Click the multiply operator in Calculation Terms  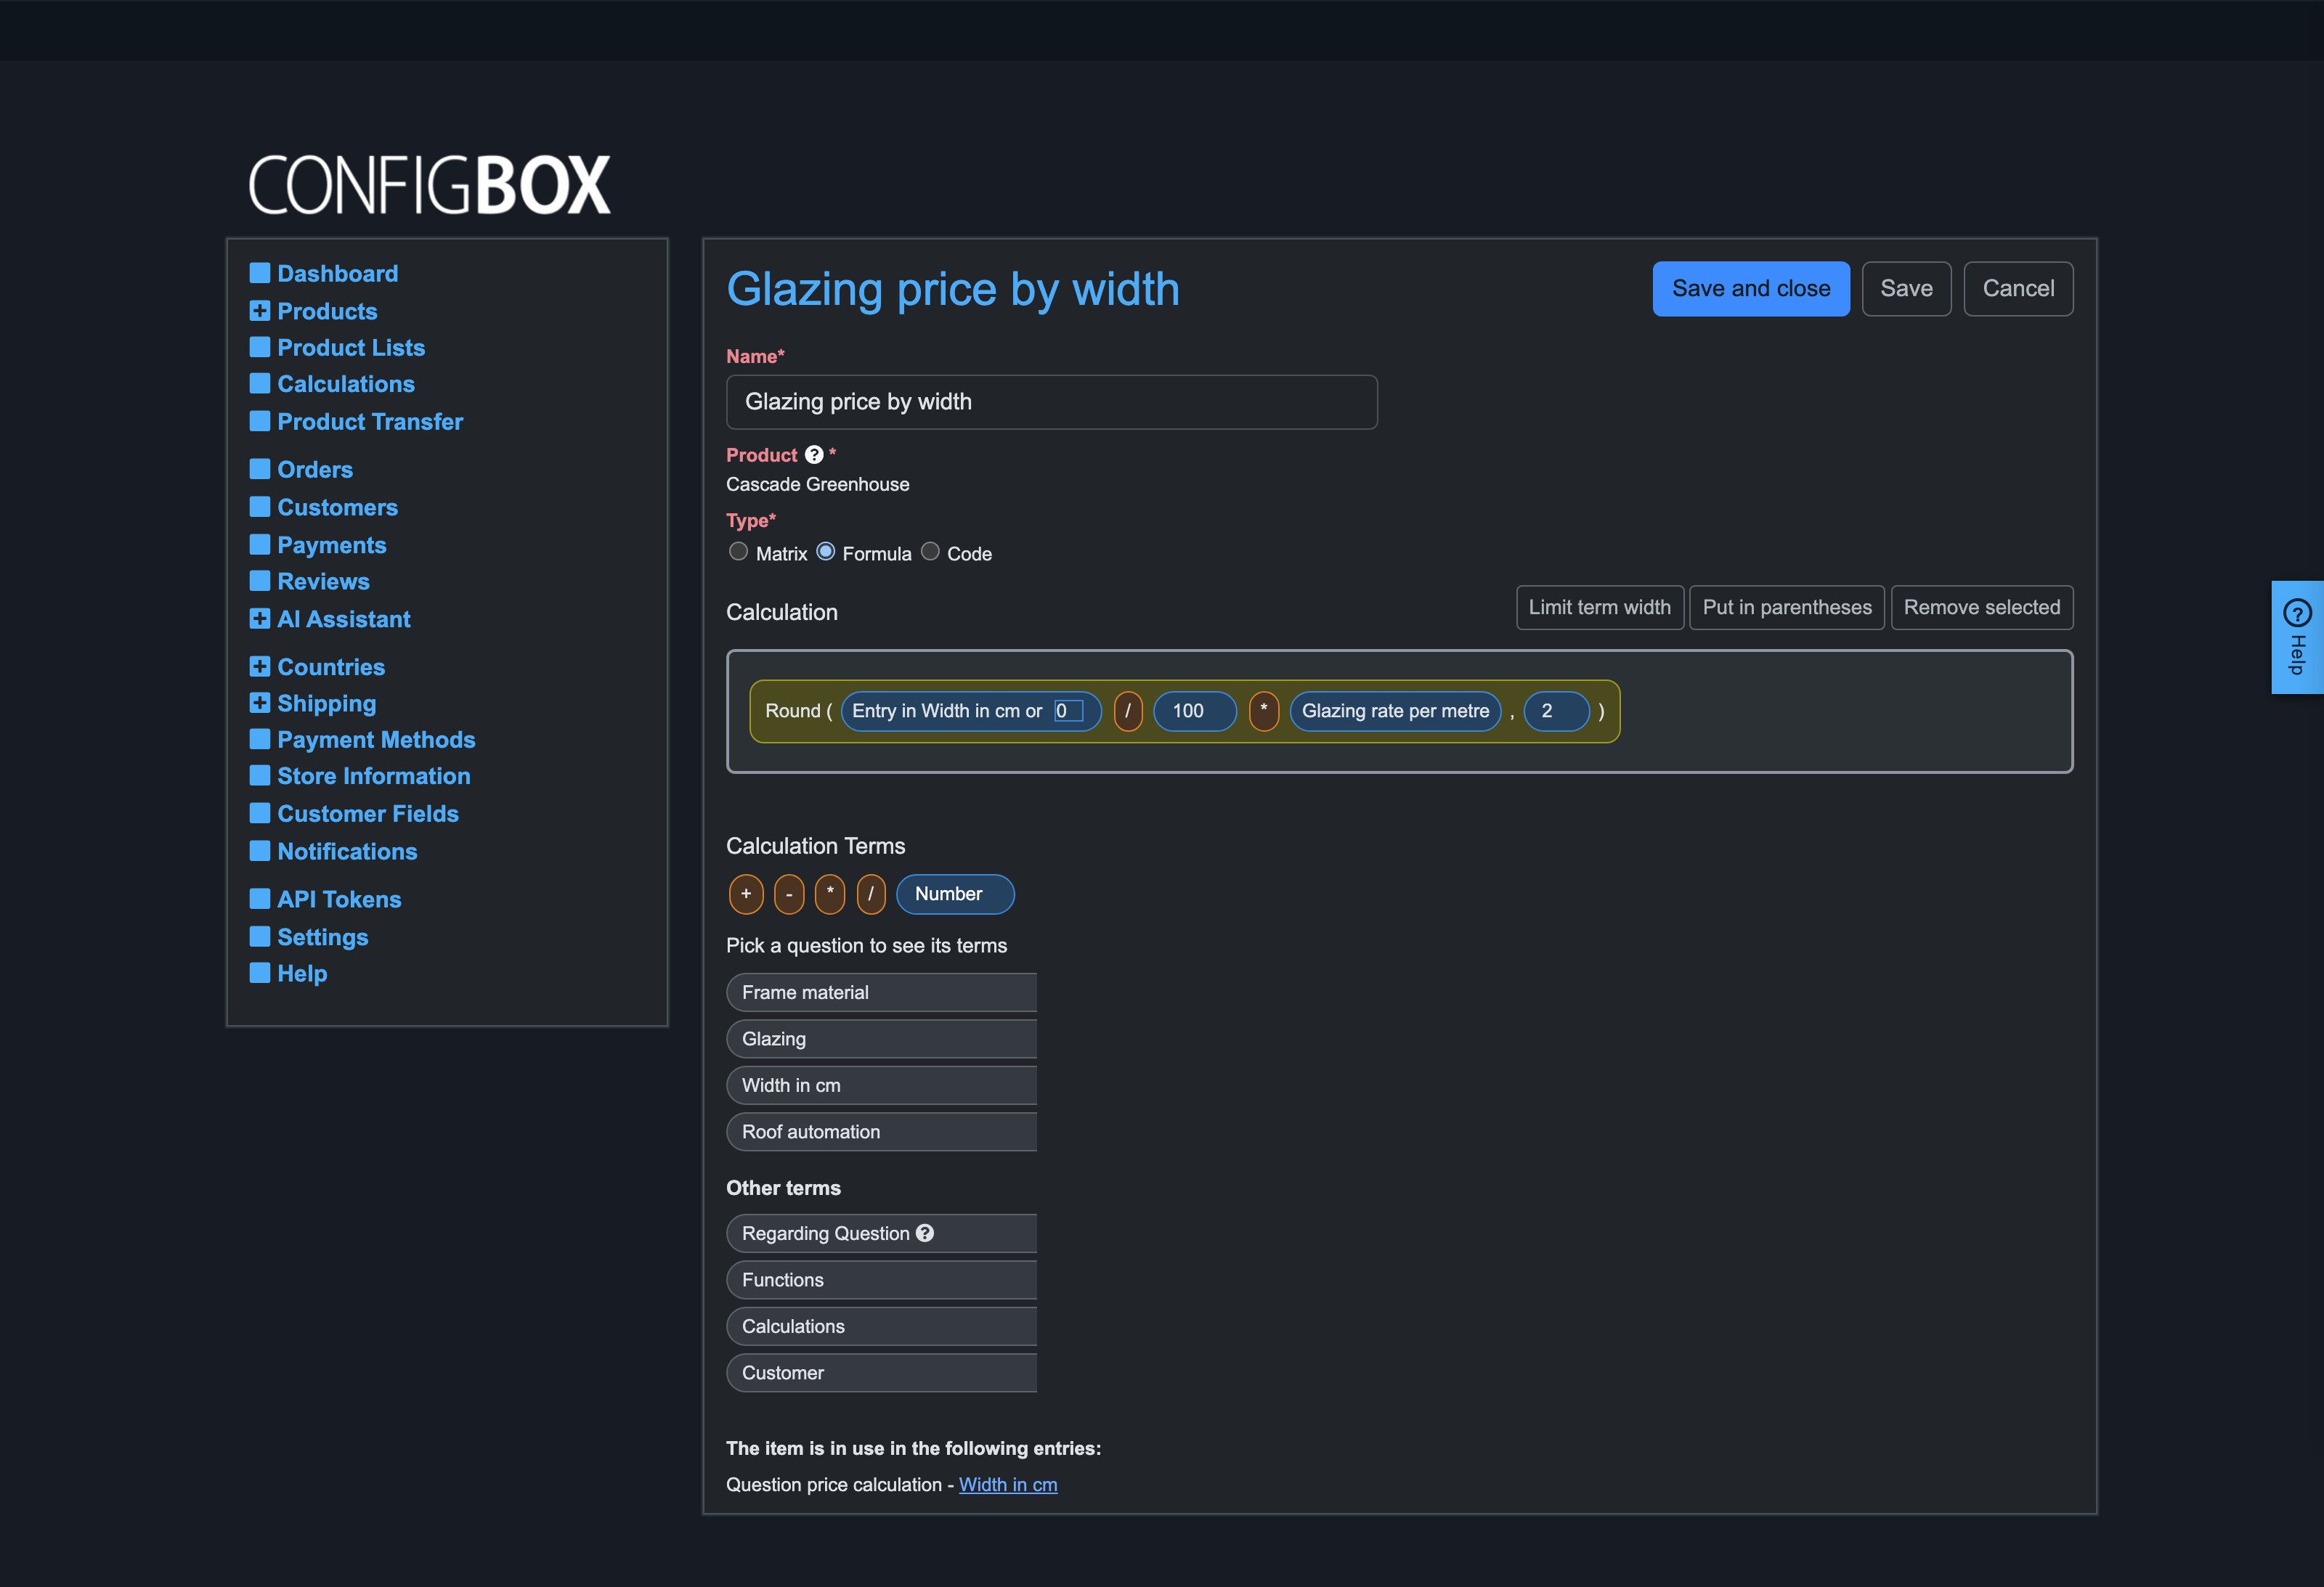pyautogui.click(x=830, y=894)
